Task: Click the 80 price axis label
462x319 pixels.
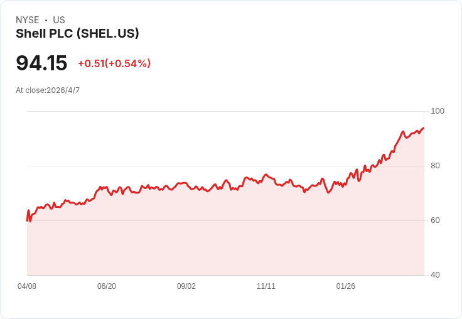Action: pyautogui.click(x=435, y=166)
